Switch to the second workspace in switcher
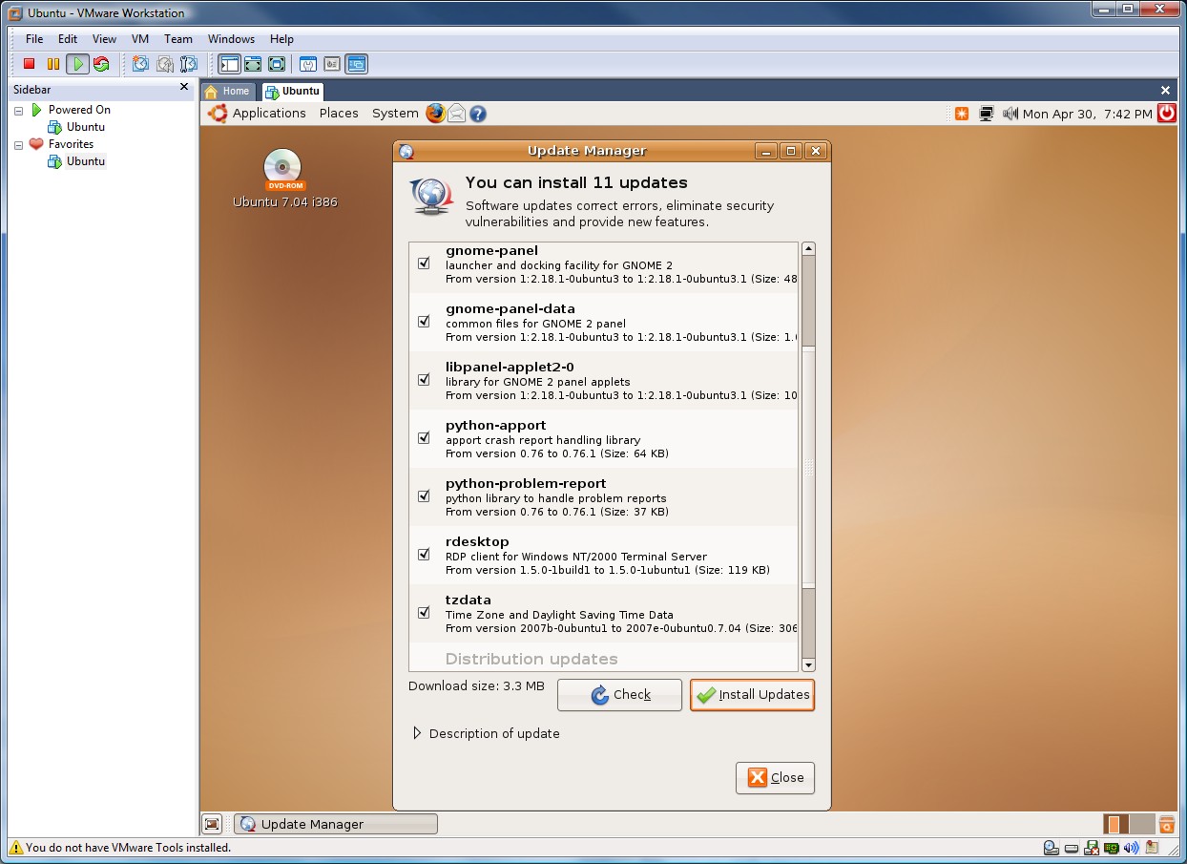 coord(1142,824)
